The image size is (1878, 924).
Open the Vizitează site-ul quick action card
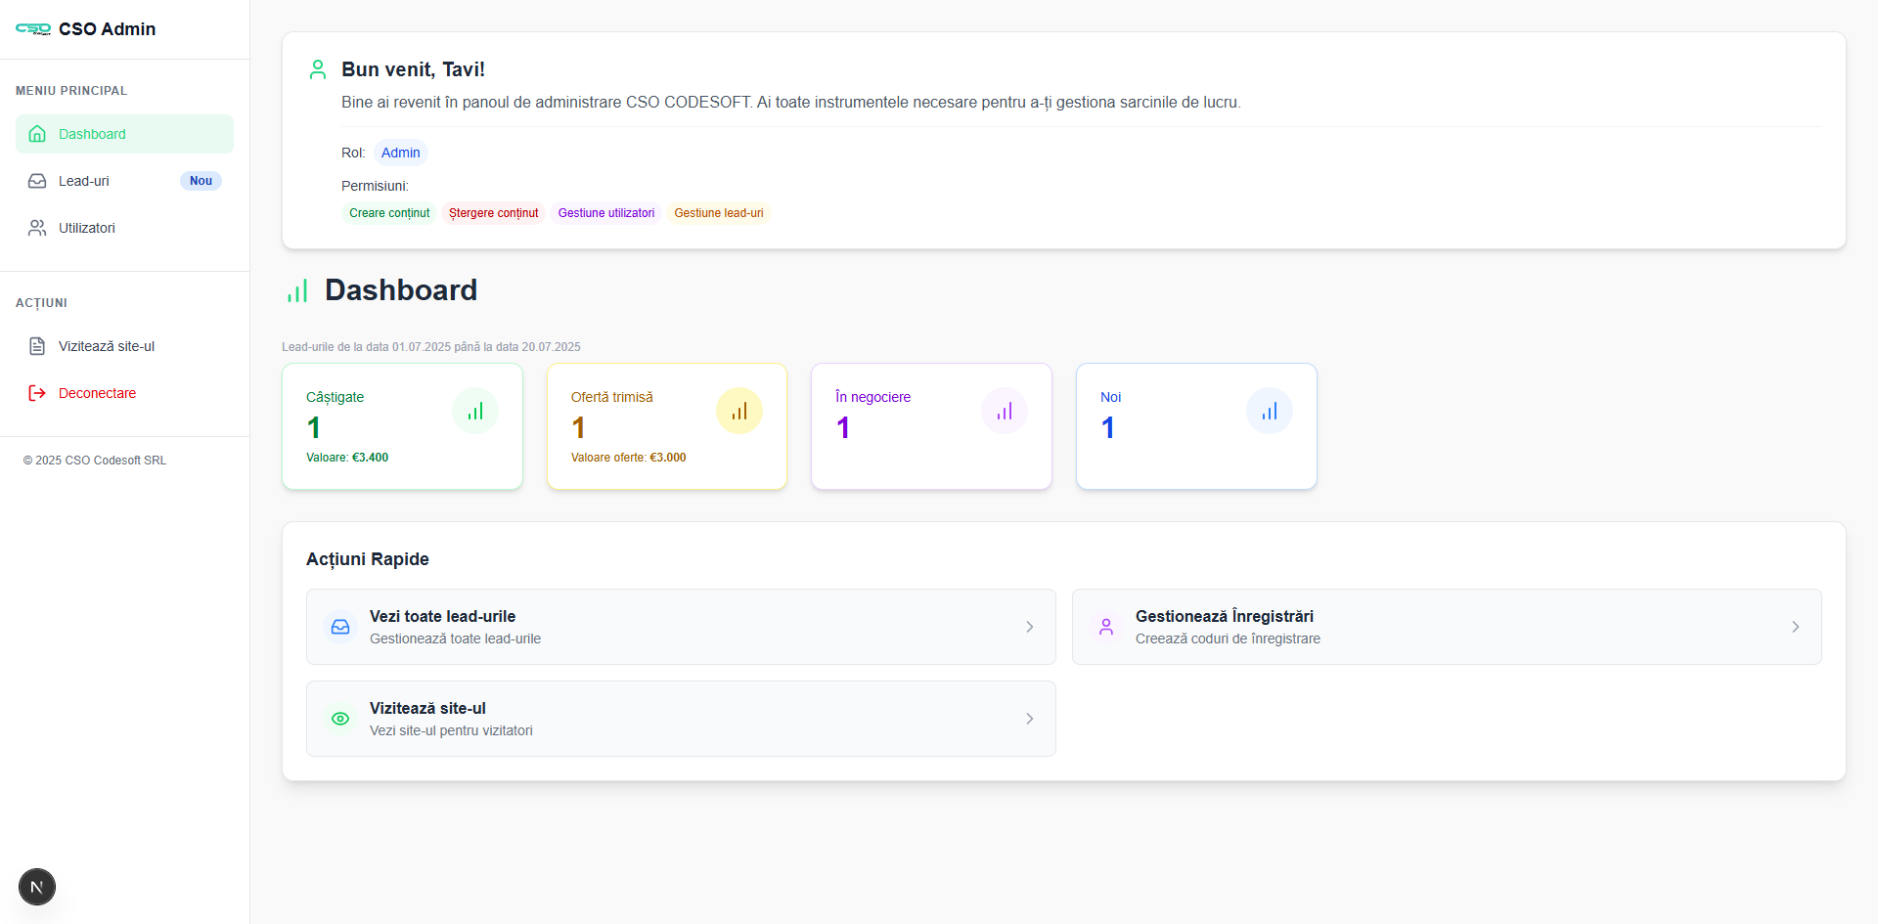pos(681,719)
